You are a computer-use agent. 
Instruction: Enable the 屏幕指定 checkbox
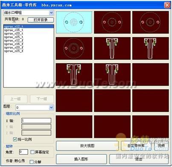[x=32, y=152]
